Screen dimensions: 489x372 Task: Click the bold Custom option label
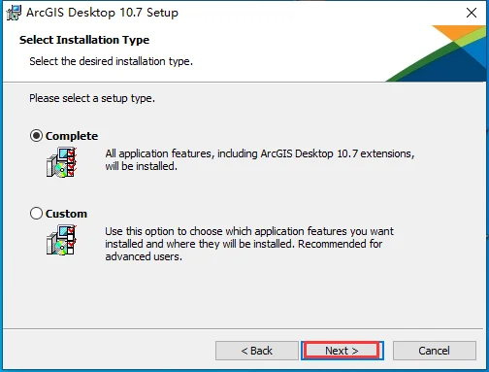pyautogui.click(x=66, y=214)
